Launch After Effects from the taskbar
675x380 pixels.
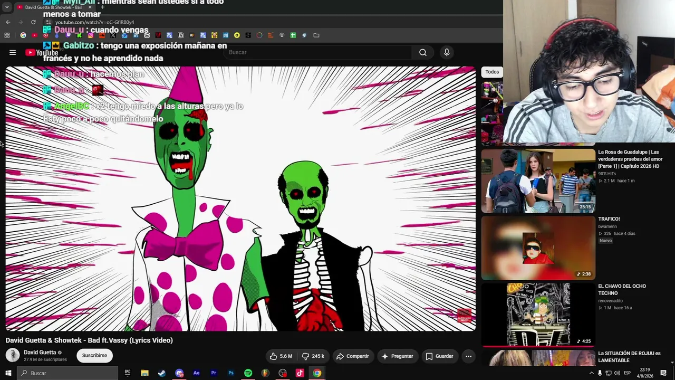pyautogui.click(x=196, y=373)
